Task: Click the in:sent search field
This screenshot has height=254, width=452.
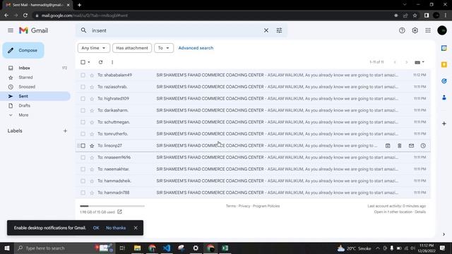Action: (176, 30)
